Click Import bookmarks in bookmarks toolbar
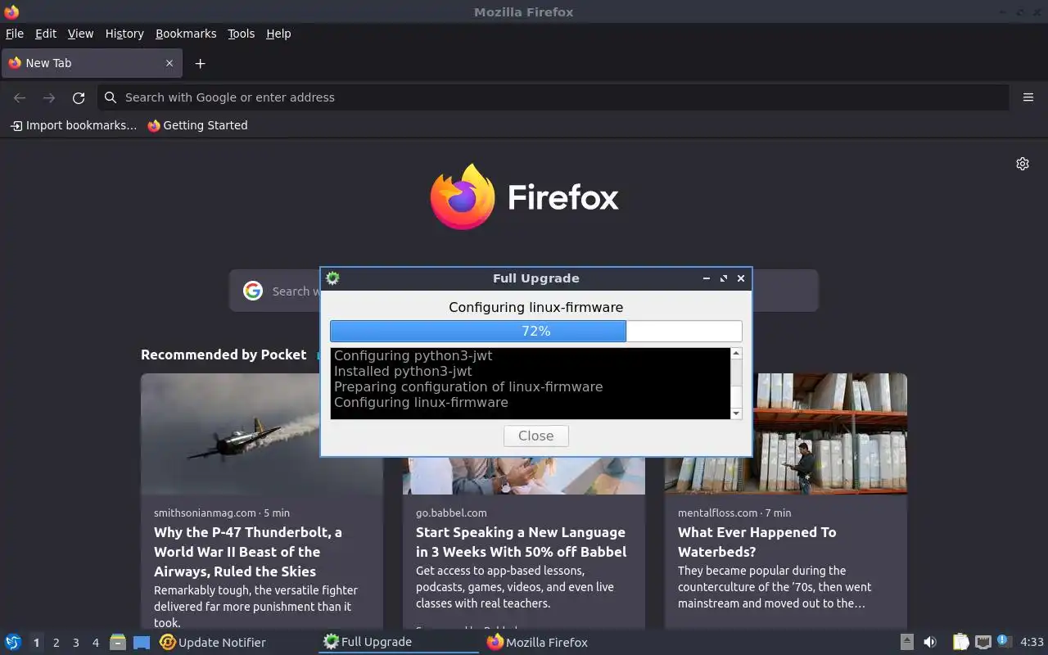Image resolution: width=1048 pixels, height=655 pixels. pos(74,125)
